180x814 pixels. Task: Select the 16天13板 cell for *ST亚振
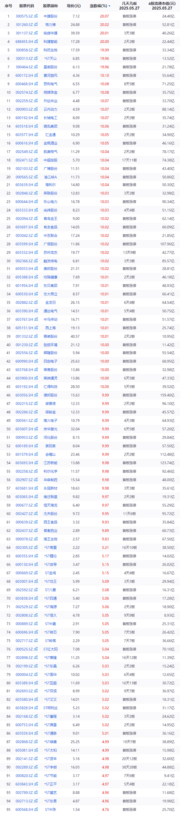coord(129,683)
